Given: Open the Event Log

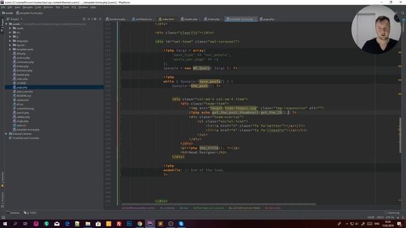Looking at the screenshot, I should pyautogui.click(x=392, y=213).
